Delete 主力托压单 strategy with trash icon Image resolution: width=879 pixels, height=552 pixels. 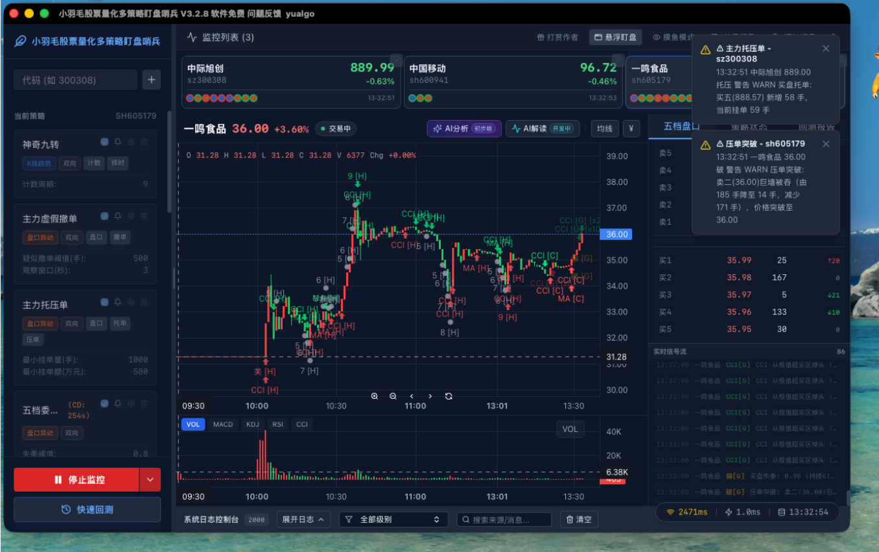(x=144, y=302)
